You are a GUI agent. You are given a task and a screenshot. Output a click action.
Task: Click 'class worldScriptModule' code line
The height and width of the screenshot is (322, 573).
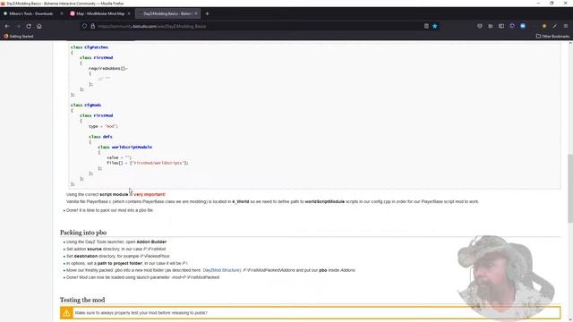(125, 147)
